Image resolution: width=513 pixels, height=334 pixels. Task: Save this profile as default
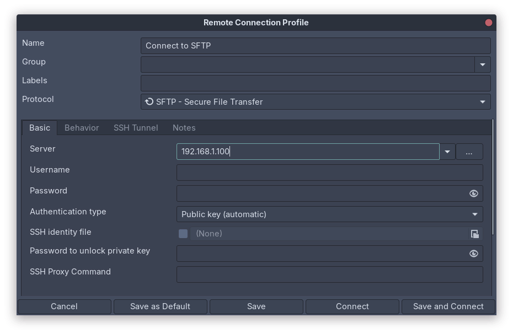160,306
